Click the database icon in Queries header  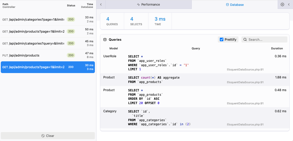point(105,39)
